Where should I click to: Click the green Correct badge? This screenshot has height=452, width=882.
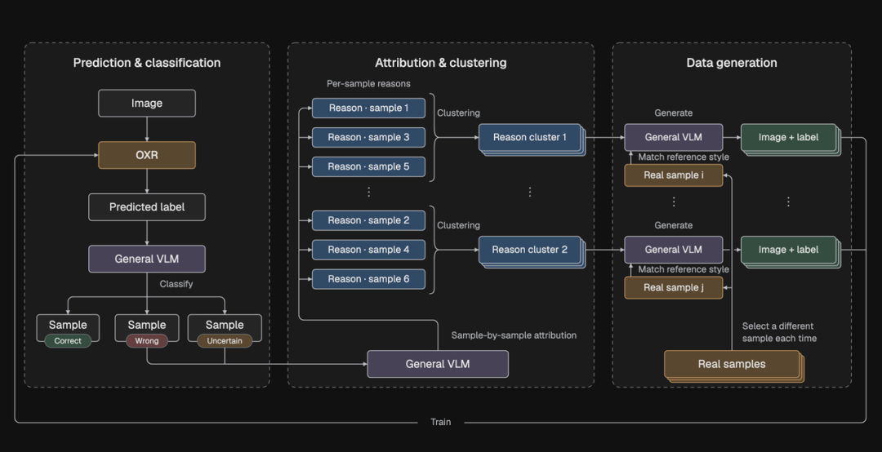point(68,341)
